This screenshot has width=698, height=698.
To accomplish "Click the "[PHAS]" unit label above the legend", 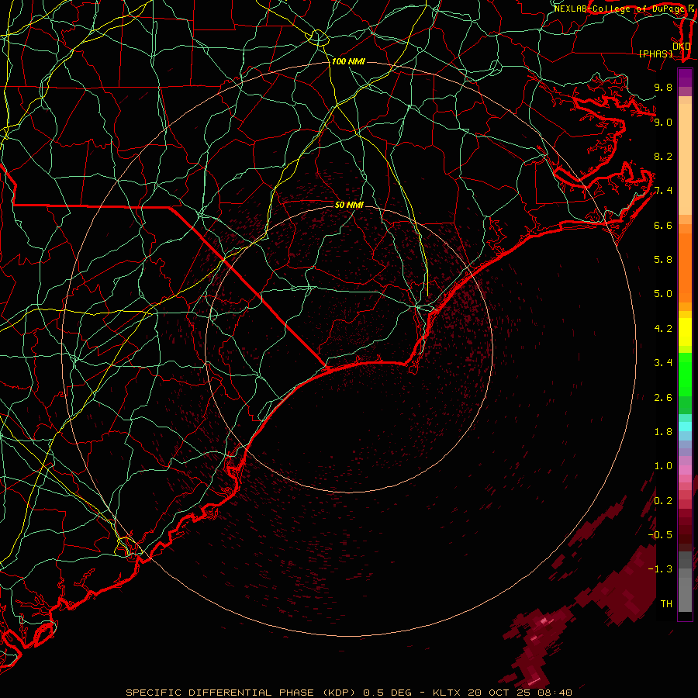I will (x=655, y=54).
